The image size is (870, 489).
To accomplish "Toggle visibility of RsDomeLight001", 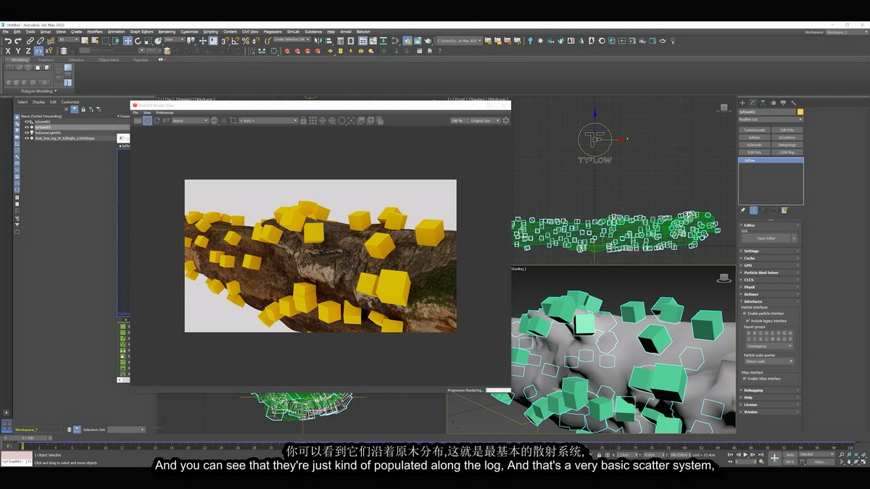I will [x=27, y=133].
